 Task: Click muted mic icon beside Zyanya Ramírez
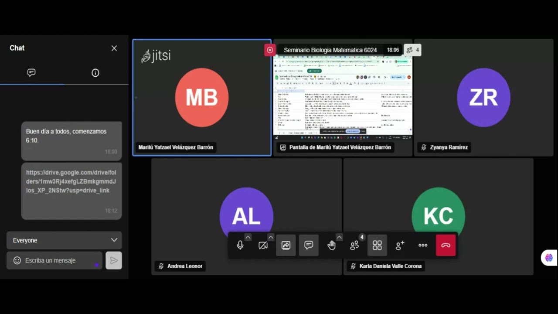(x=423, y=147)
